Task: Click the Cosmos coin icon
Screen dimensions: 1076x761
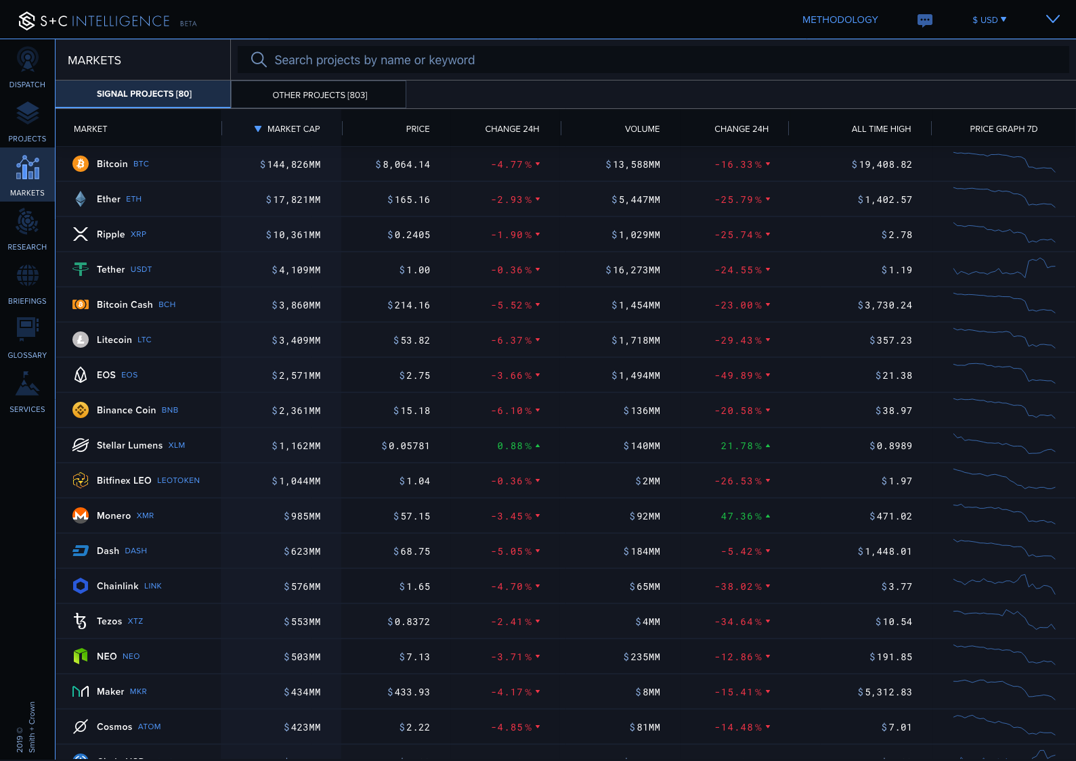Action: 81,727
